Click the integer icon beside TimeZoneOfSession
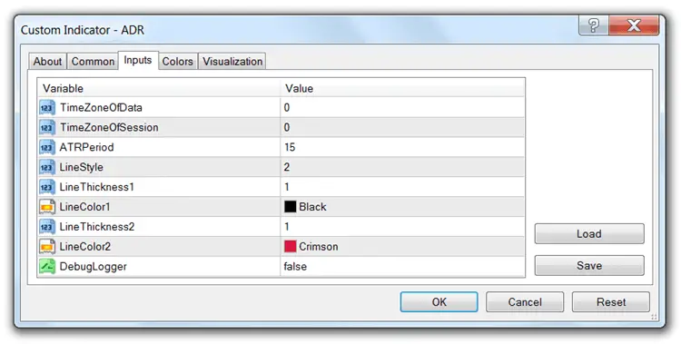 [47, 127]
